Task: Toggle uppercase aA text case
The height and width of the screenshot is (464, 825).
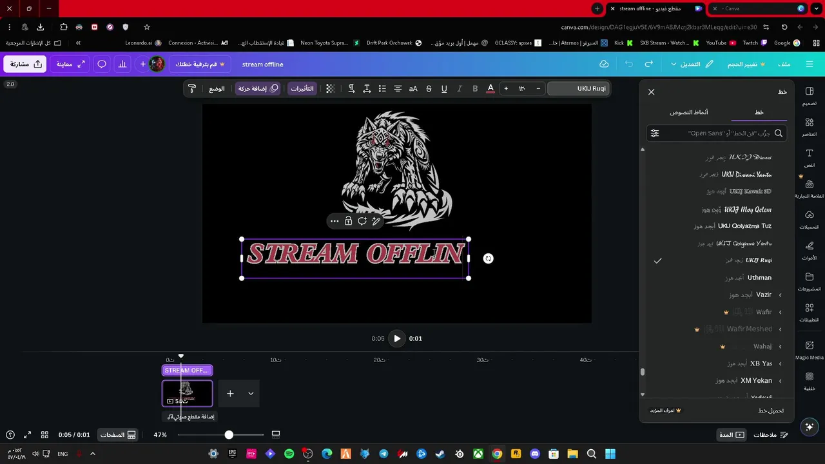Action: point(413,88)
